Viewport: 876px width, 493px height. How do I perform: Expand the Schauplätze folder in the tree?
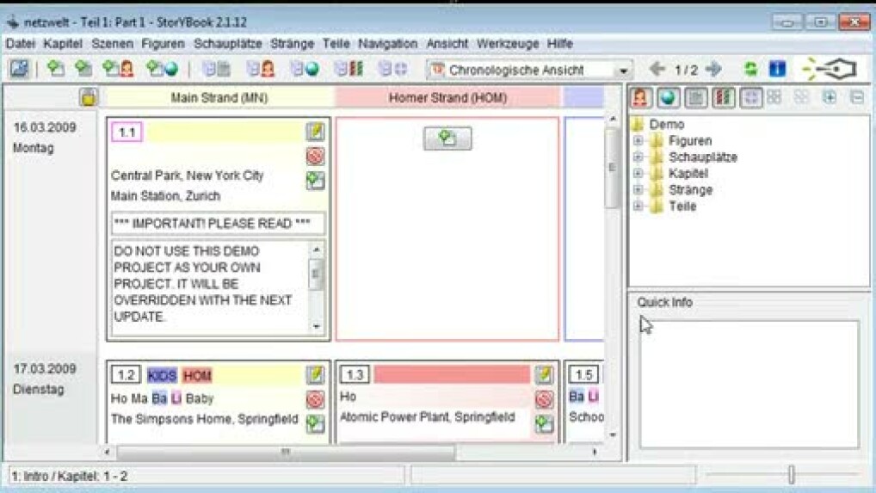pyautogui.click(x=638, y=157)
